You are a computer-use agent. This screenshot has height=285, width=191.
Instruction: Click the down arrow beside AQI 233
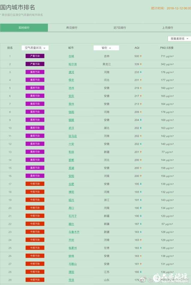[141, 72]
